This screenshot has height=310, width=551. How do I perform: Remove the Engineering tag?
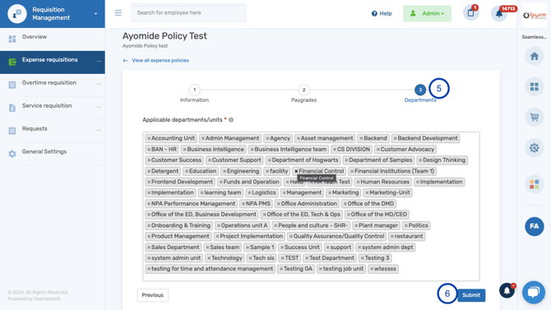[225, 171]
